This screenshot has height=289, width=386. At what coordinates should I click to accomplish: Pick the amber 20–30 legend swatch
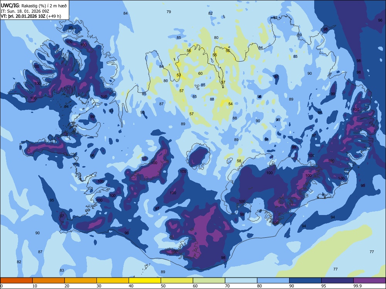click(81, 281)
